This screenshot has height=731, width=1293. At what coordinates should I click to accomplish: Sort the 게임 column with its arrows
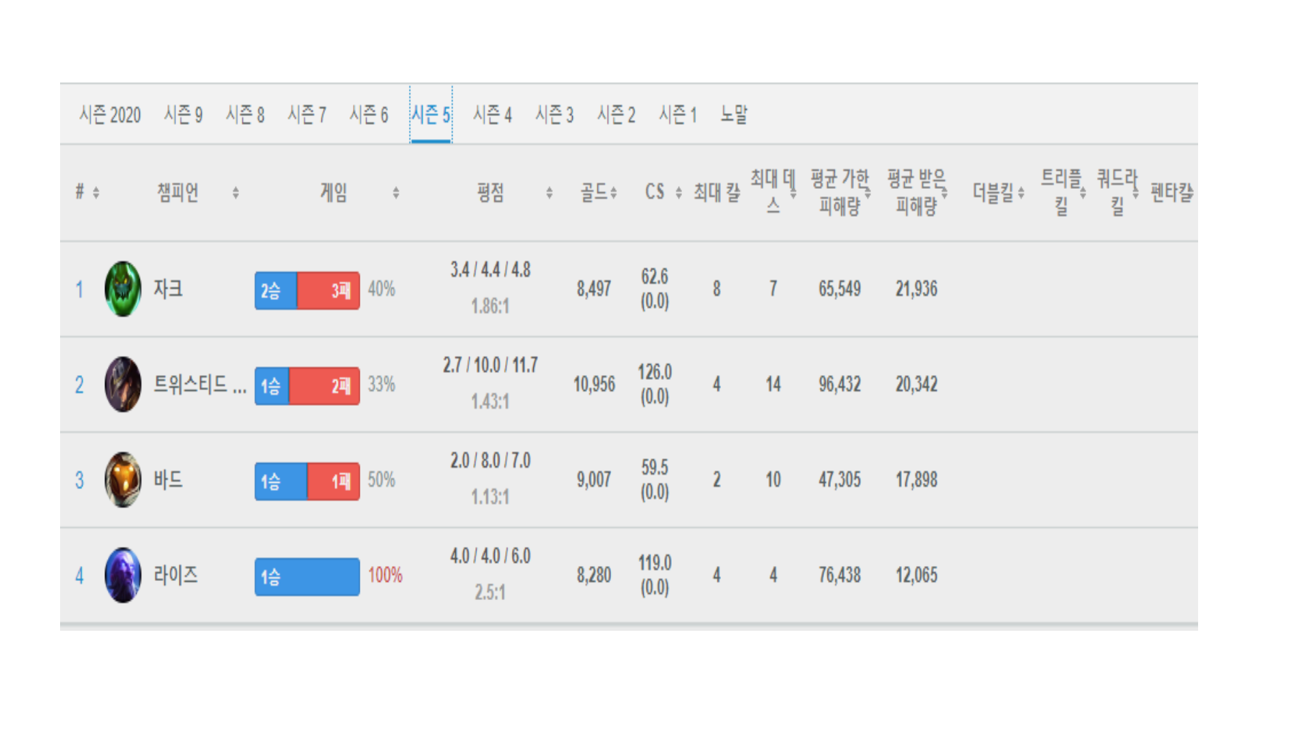396,193
